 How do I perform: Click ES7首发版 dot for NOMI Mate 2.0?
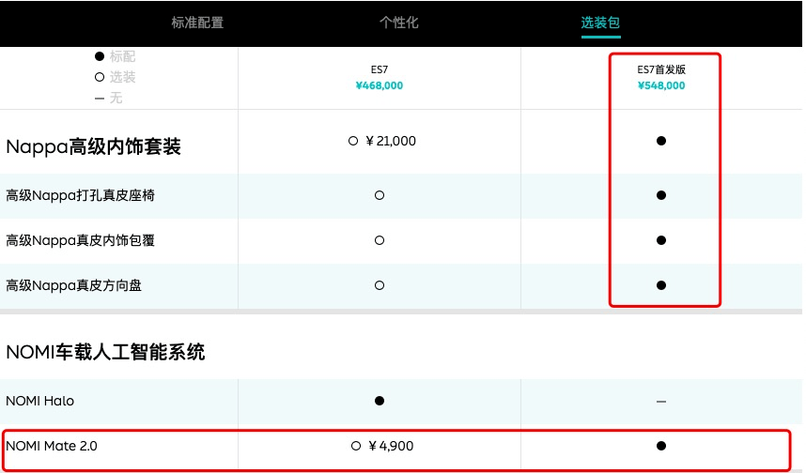pyautogui.click(x=661, y=446)
